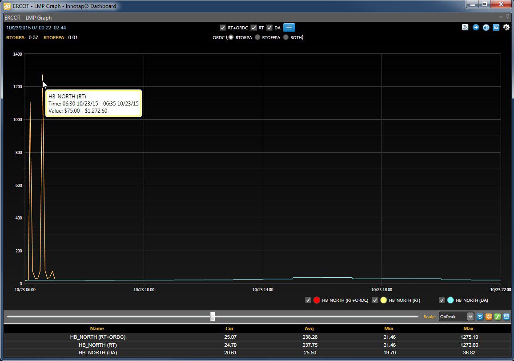Toggle HB_NORTH (DA) legend checkbox
Screen dimensions: 514x361
[442, 300]
